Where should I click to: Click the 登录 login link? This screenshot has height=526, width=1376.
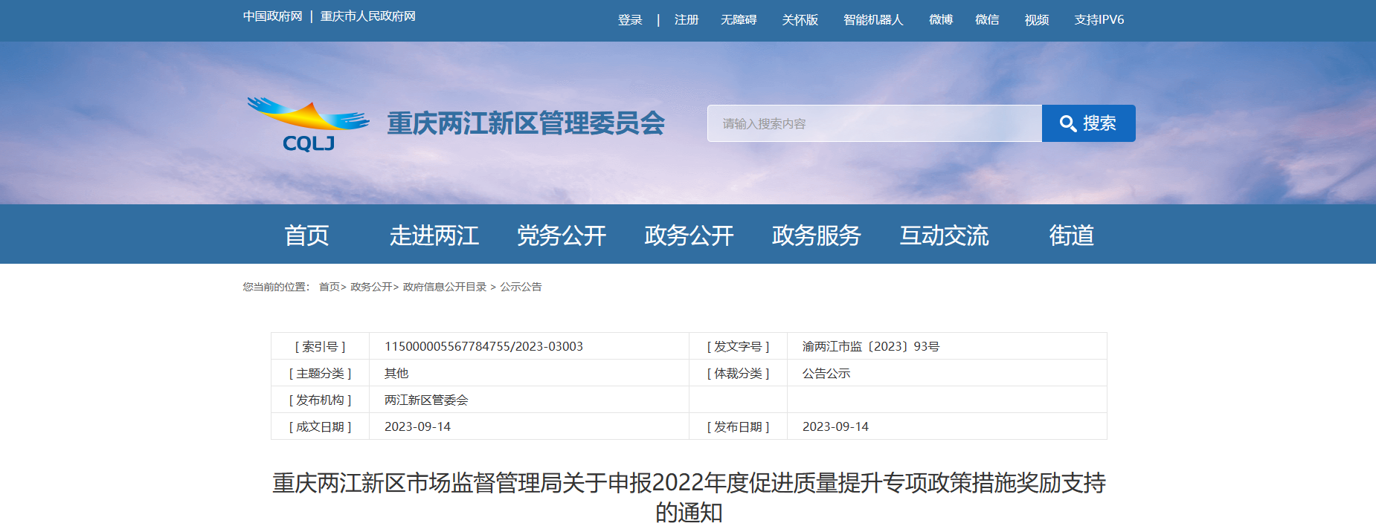coord(629,20)
